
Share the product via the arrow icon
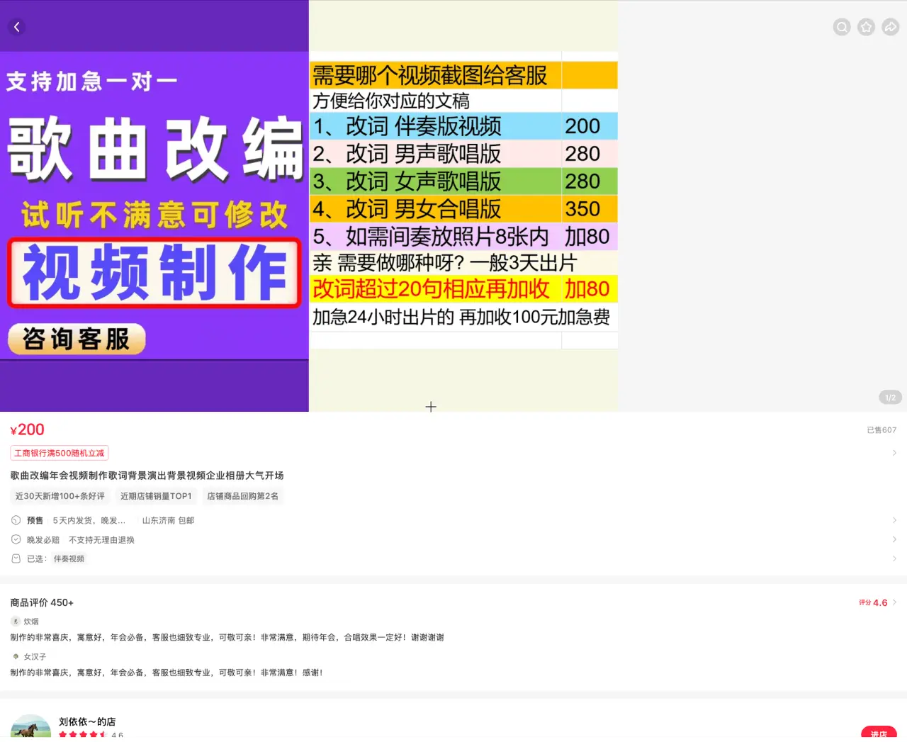(891, 27)
